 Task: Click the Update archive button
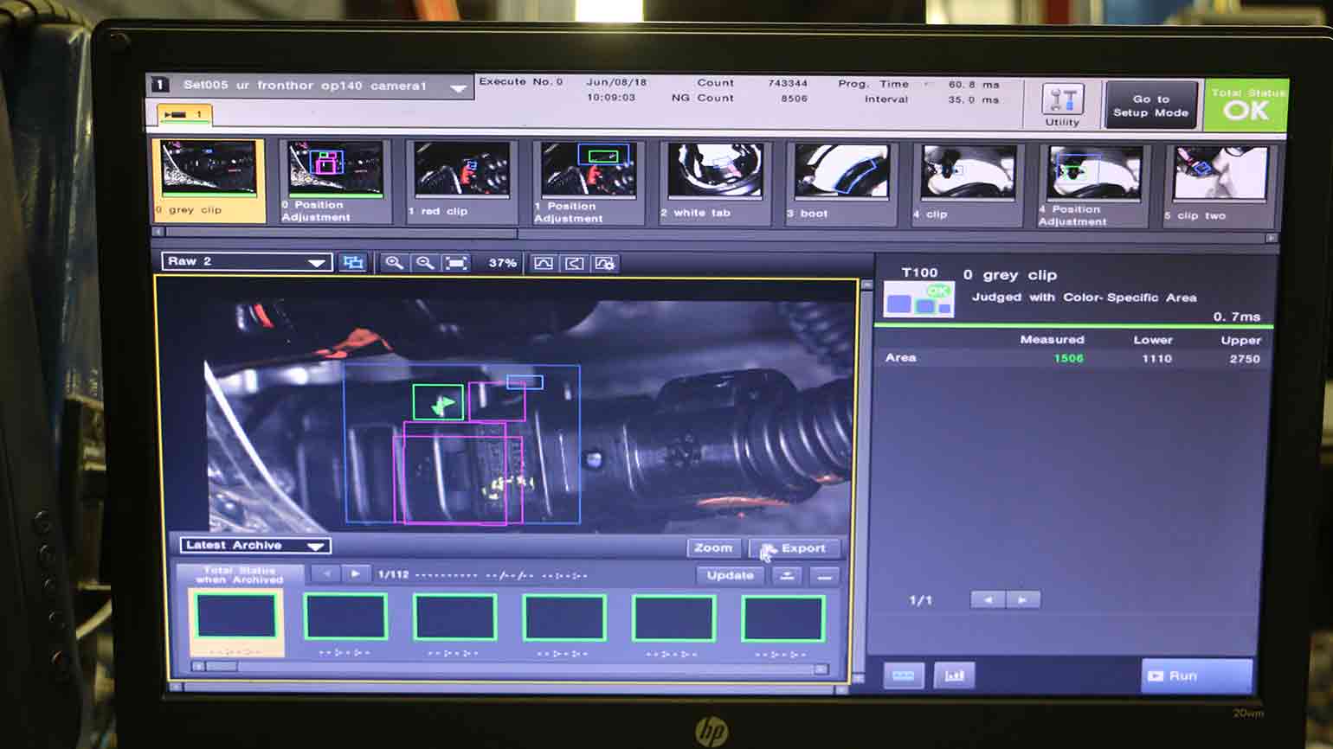pos(730,575)
